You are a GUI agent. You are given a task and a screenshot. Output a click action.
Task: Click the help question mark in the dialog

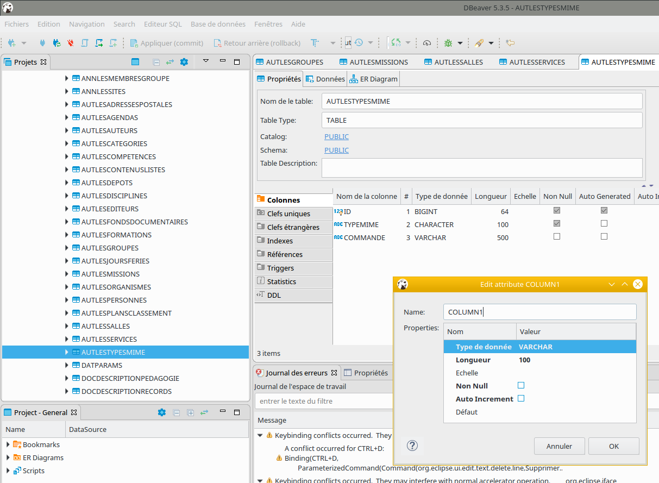[x=412, y=446]
